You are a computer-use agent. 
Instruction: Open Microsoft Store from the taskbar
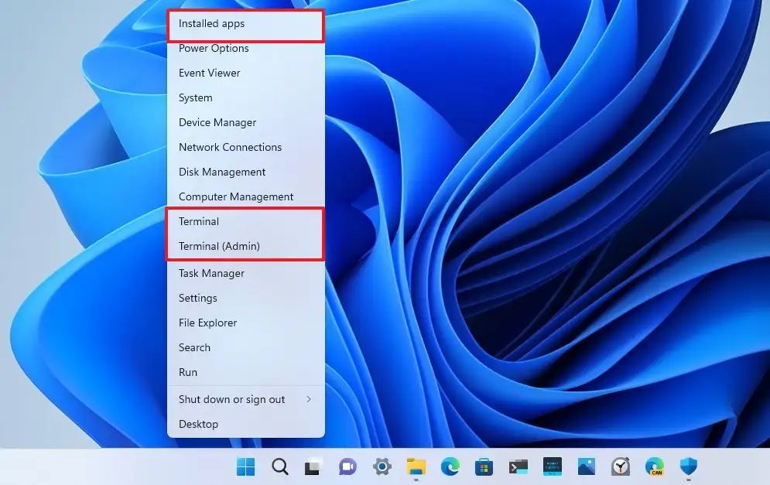tap(484, 466)
